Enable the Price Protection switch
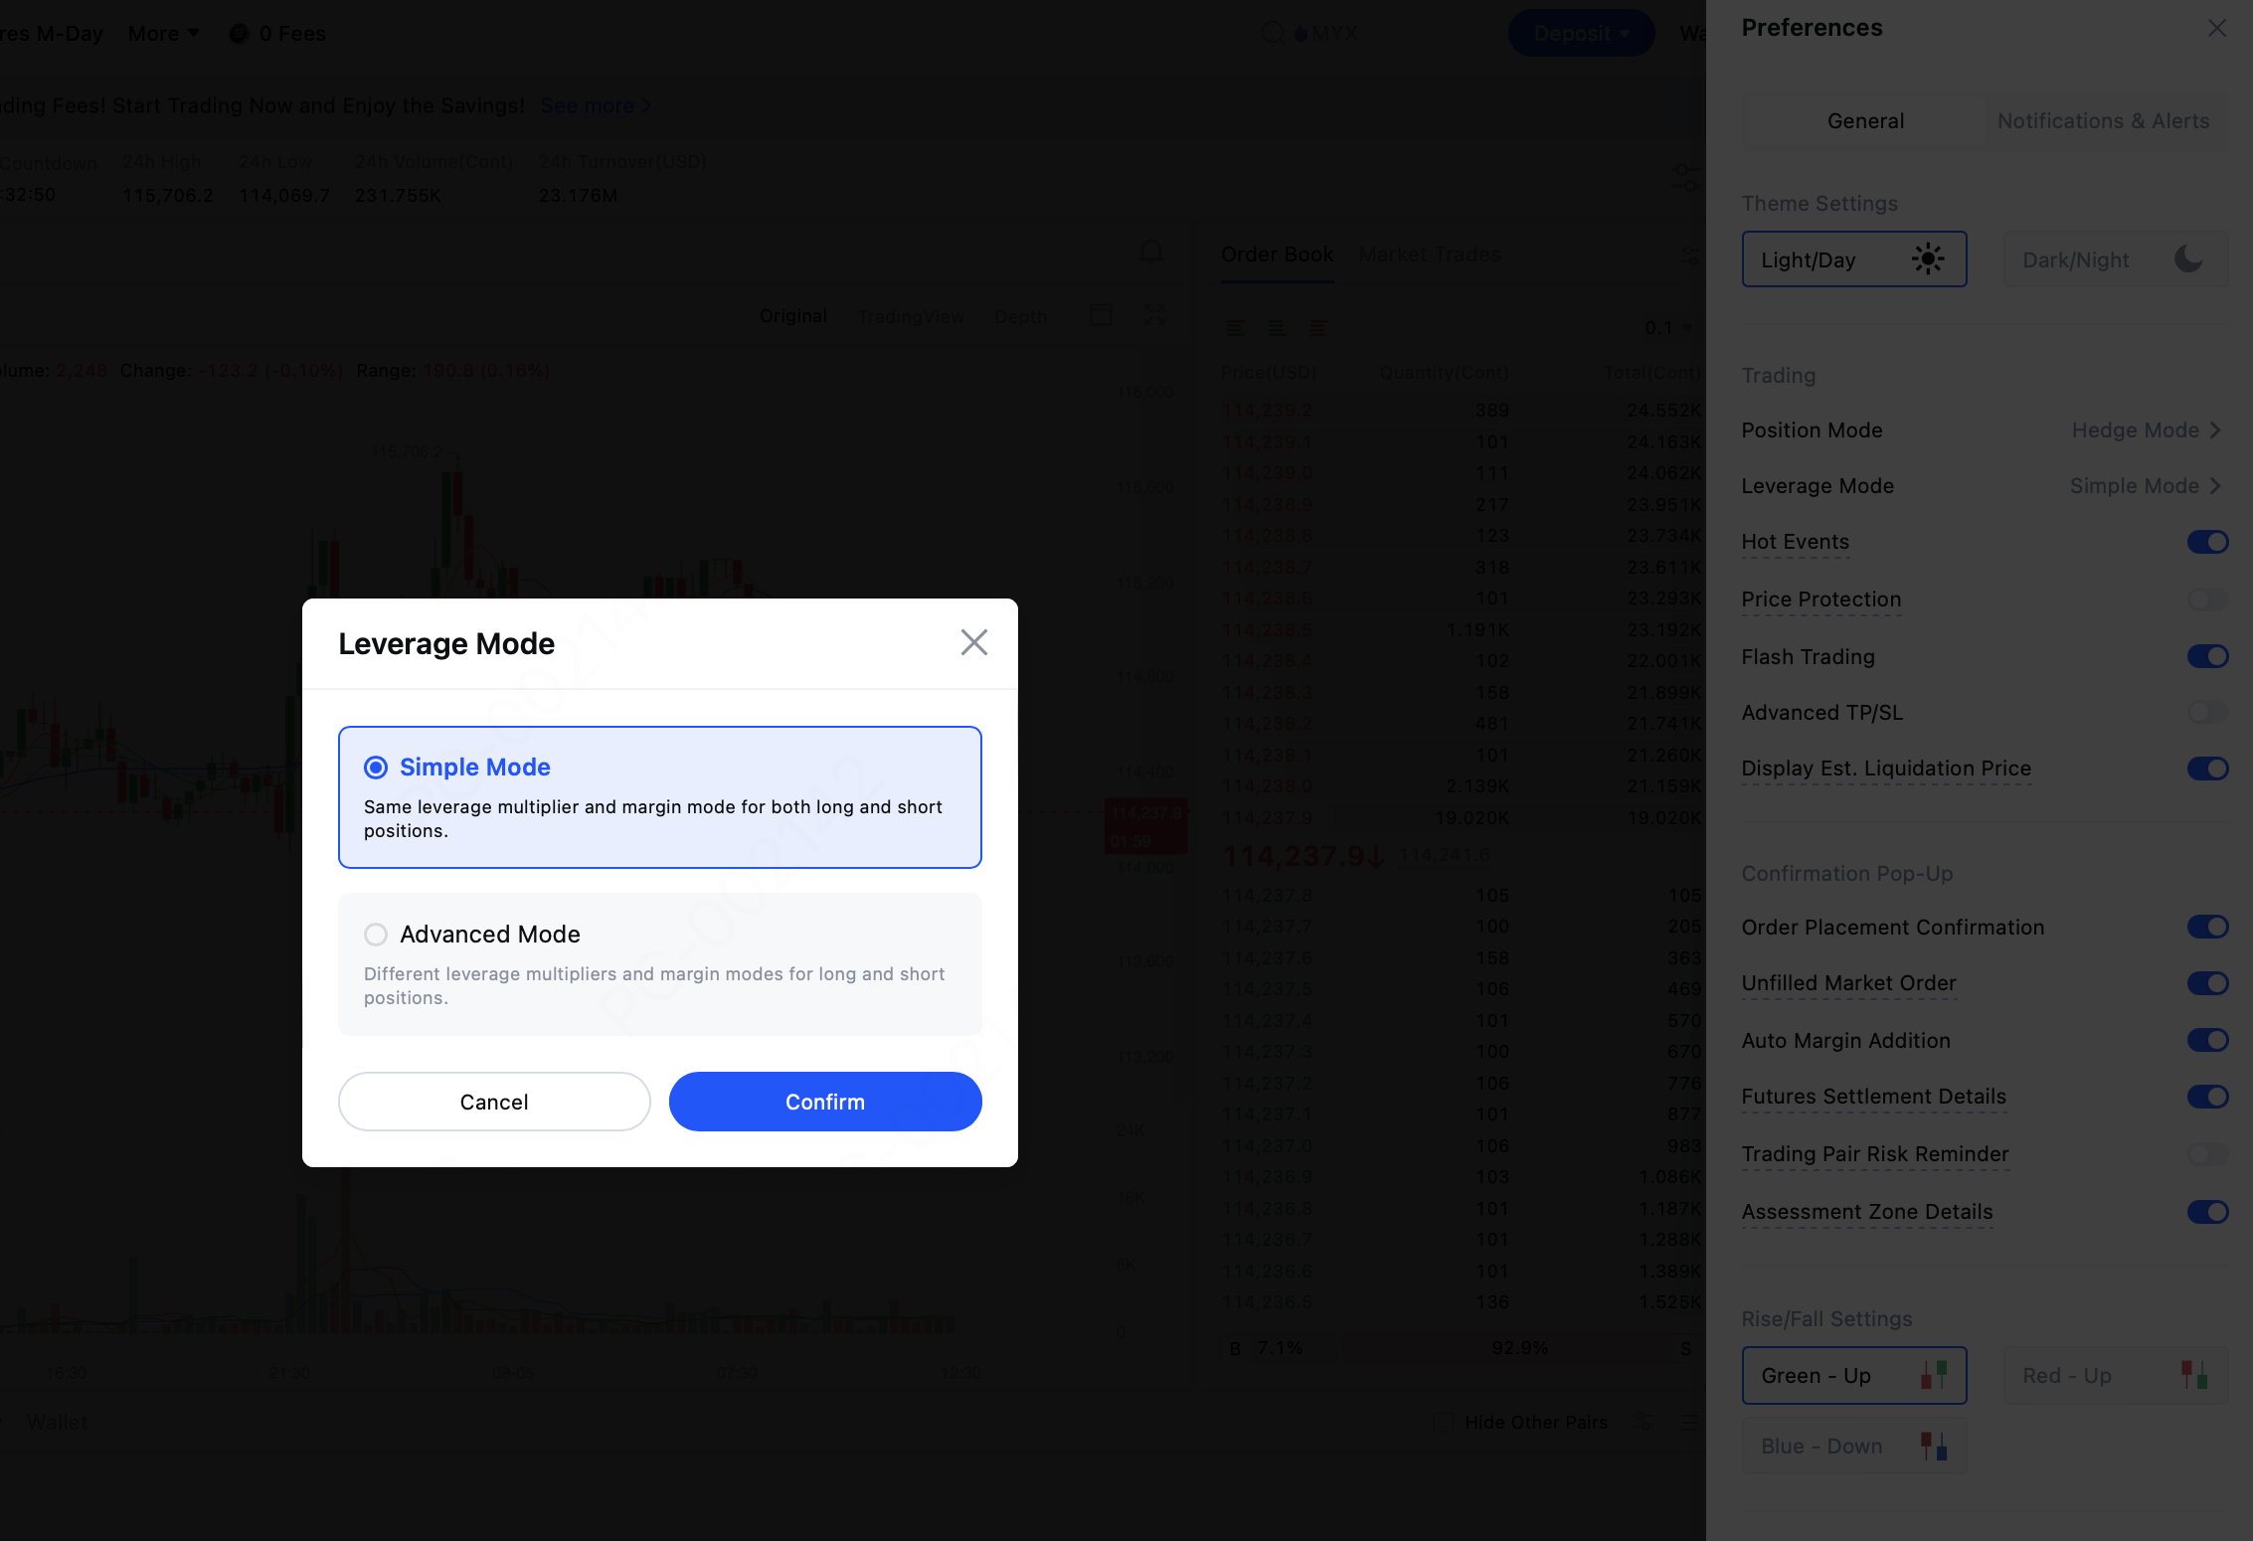 click(x=2207, y=599)
